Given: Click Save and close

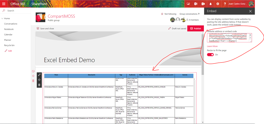Looking at the screenshot, I should 45,28.
